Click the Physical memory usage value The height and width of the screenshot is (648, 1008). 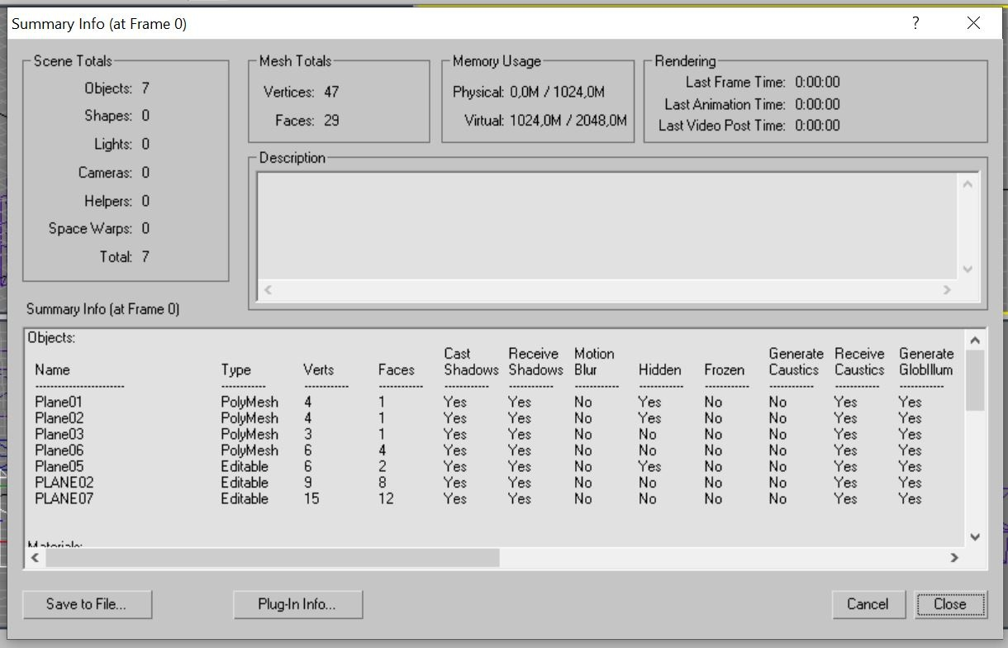click(x=558, y=92)
